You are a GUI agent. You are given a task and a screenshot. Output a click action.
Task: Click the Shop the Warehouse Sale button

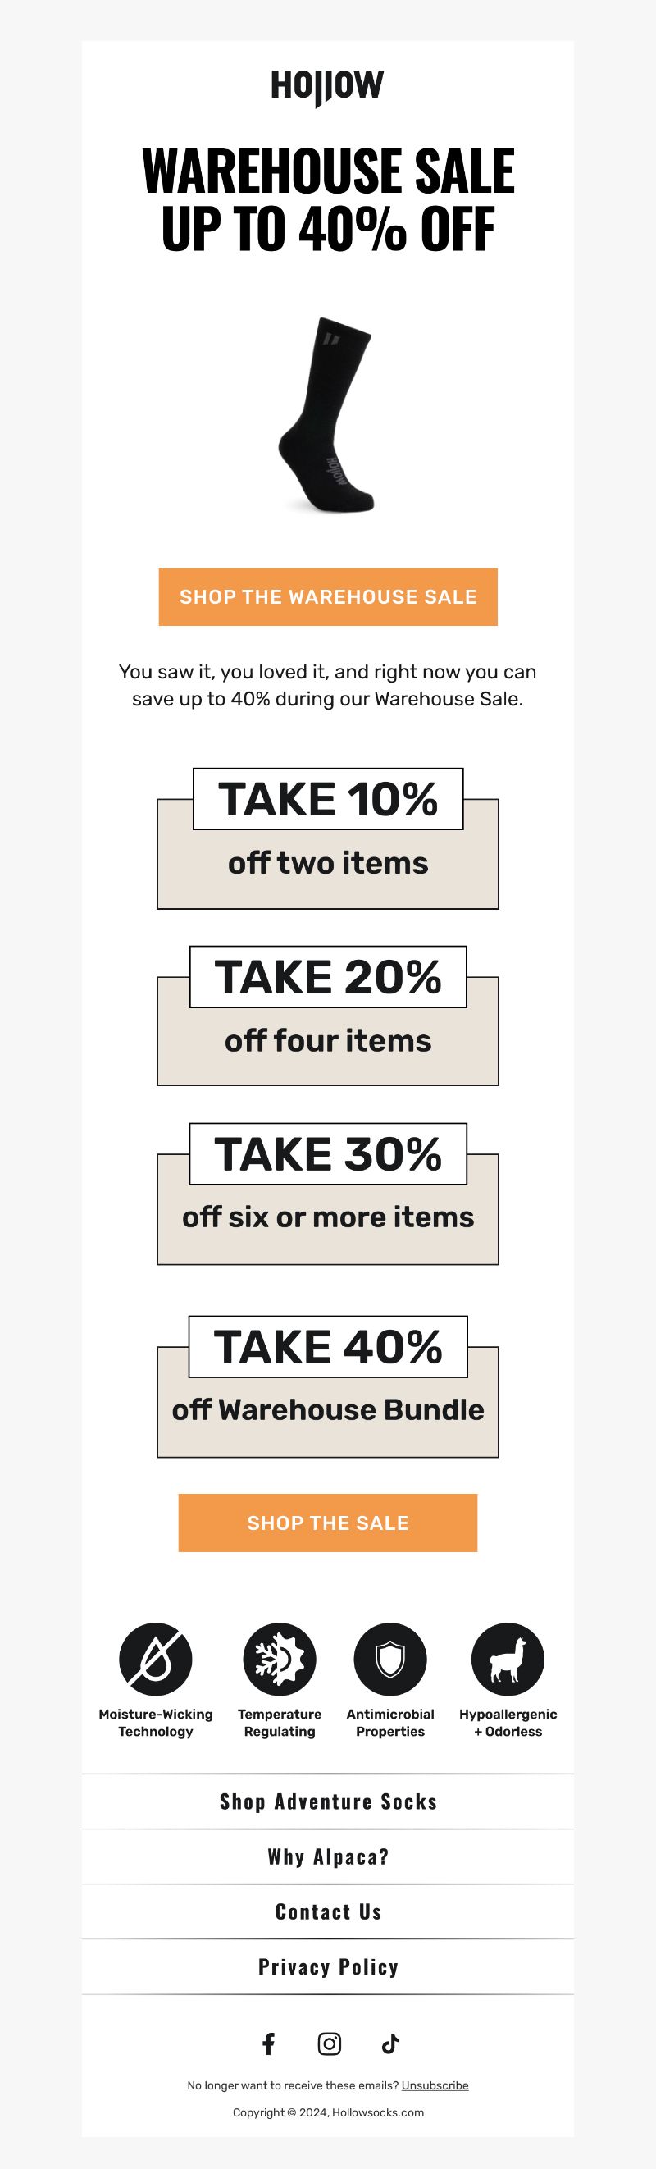[329, 597]
